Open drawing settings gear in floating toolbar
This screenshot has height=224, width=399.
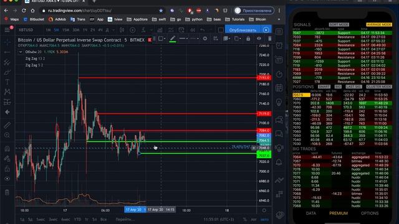pos(205,39)
